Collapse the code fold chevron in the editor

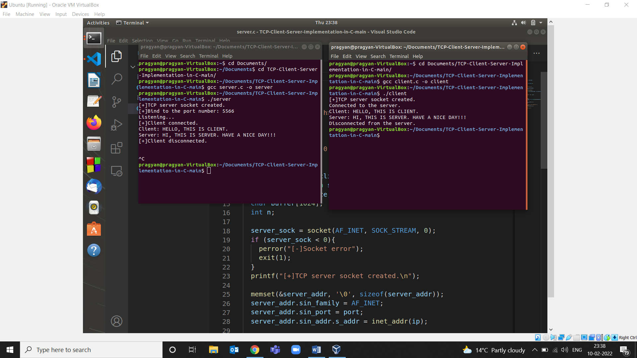pos(133,67)
